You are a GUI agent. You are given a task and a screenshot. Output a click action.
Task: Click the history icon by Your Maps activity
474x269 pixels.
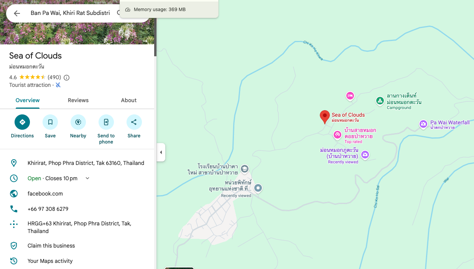pyautogui.click(x=14, y=261)
